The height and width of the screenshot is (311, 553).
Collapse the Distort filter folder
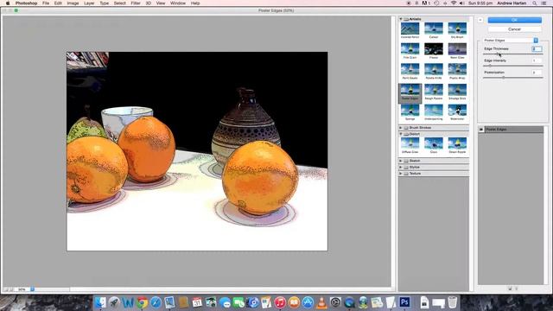[401, 134]
